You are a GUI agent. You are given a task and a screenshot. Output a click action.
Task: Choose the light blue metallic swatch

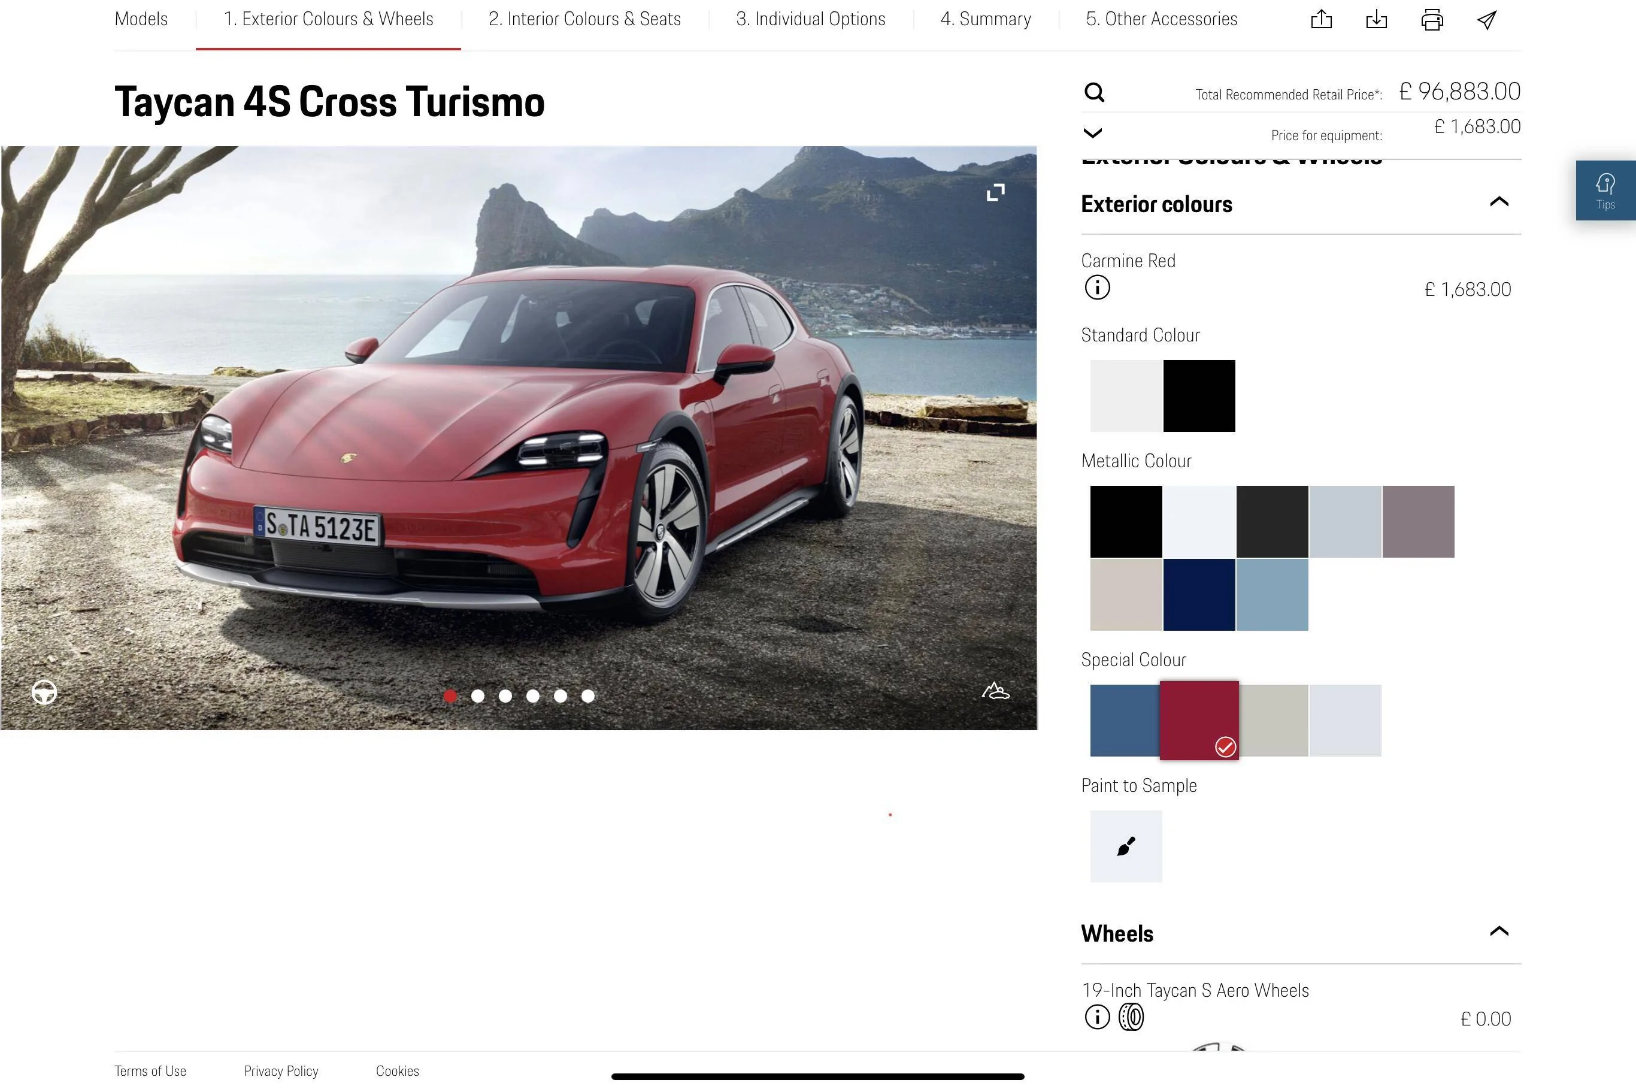click(1273, 595)
